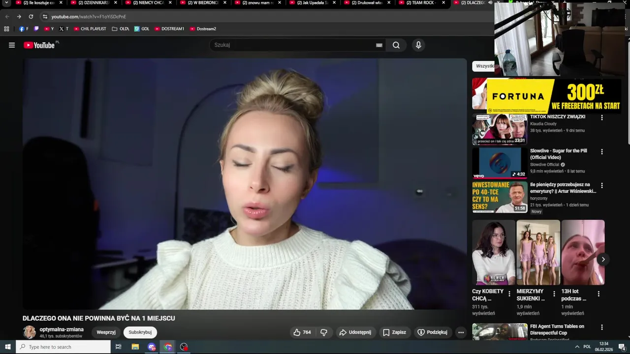This screenshot has width=630, height=354.
Task: Start voice search with microphone icon
Action: (x=418, y=45)
